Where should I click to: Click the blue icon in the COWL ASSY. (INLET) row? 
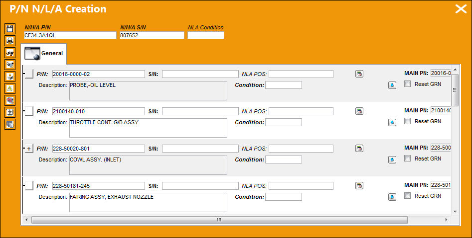(392, 159)
